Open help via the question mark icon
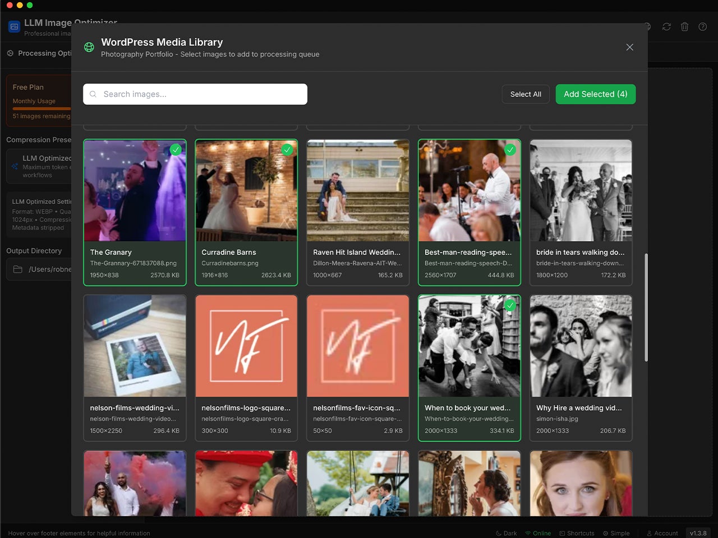The width and height of the screenshot is (718, 538). (x=702, y=27)
